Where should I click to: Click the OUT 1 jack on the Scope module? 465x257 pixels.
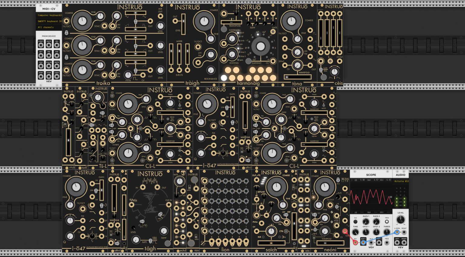pyautogui.click(x=363, y=242)
